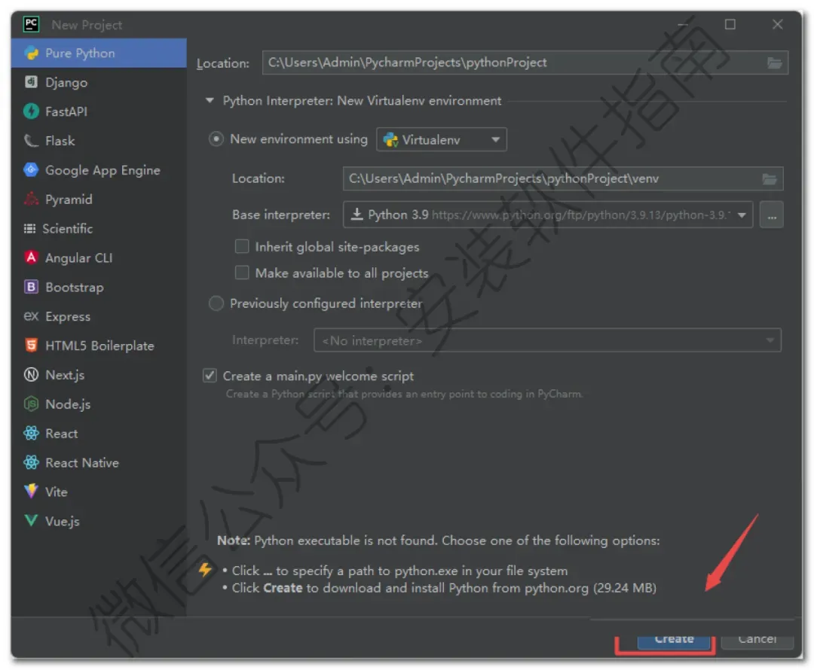This screenshot has height=670, width=814.
Task: Click the Next.js N icon
Action: tap(32, 374)
